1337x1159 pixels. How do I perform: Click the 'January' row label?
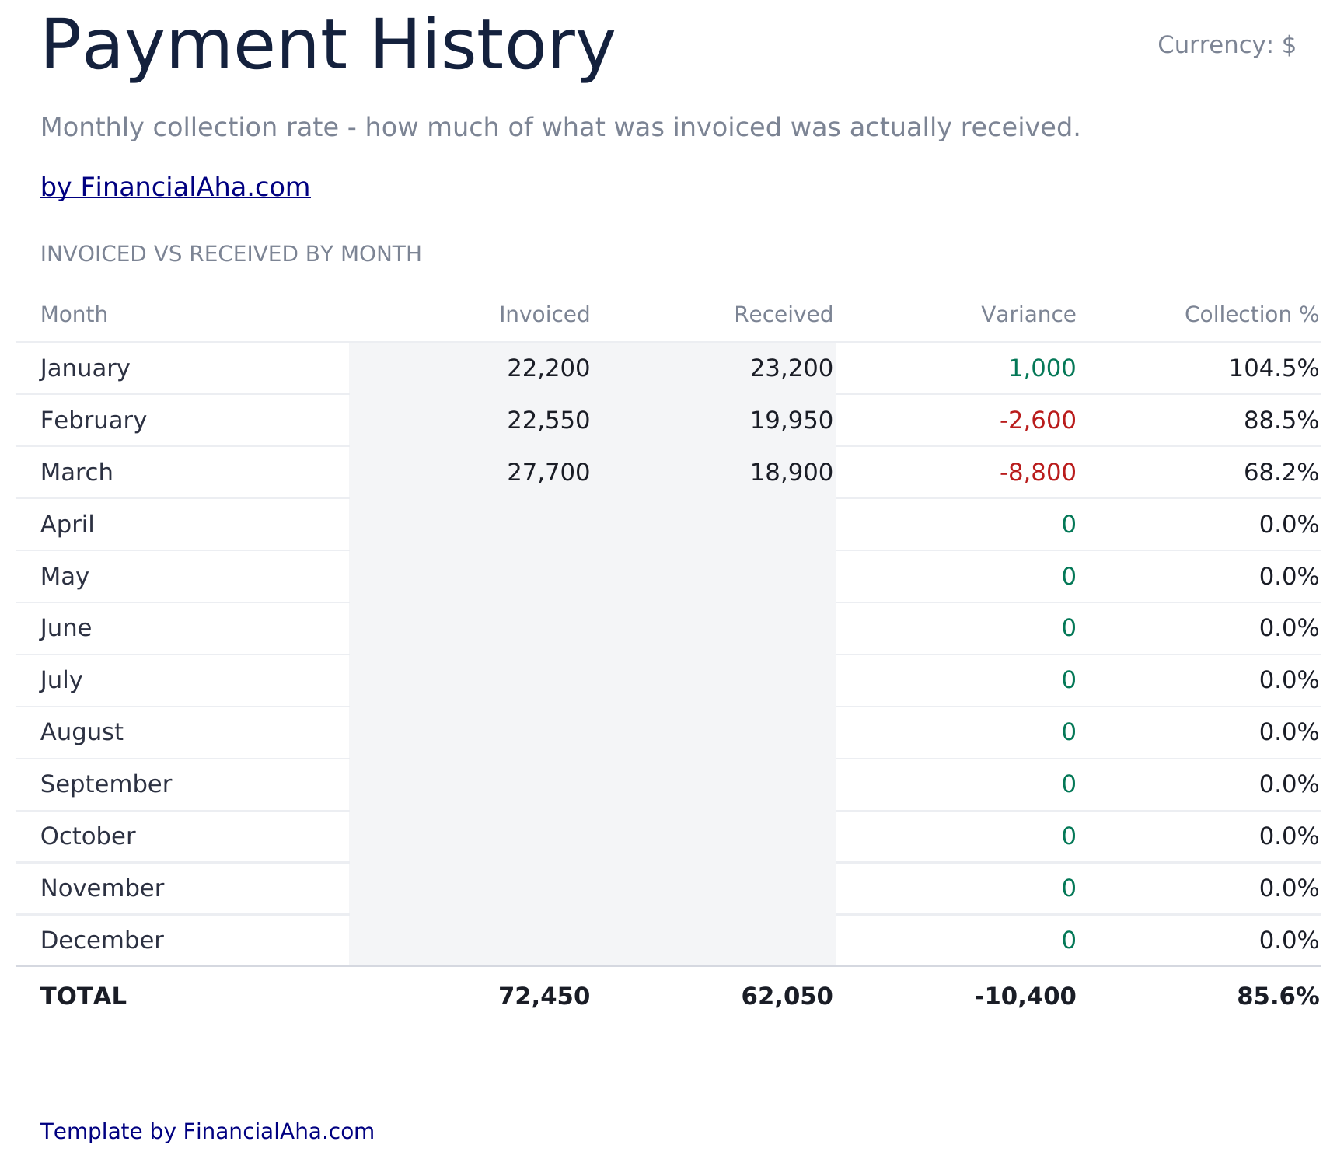pyautogui.click(x=85, y=368)
